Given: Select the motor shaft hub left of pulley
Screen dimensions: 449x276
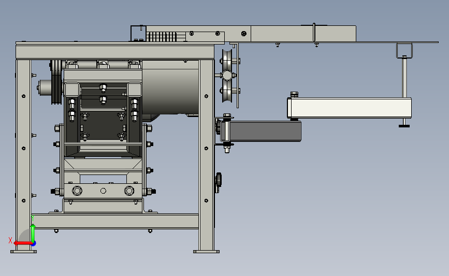Looking at the screenshot, I should (x=45, y=88).
